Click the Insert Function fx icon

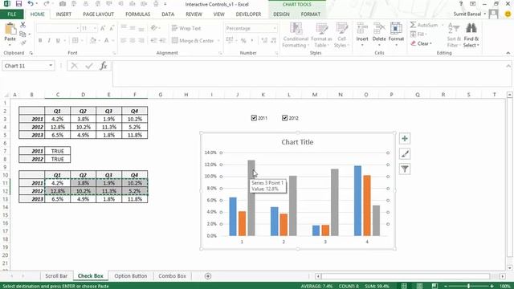click(104, 66)
